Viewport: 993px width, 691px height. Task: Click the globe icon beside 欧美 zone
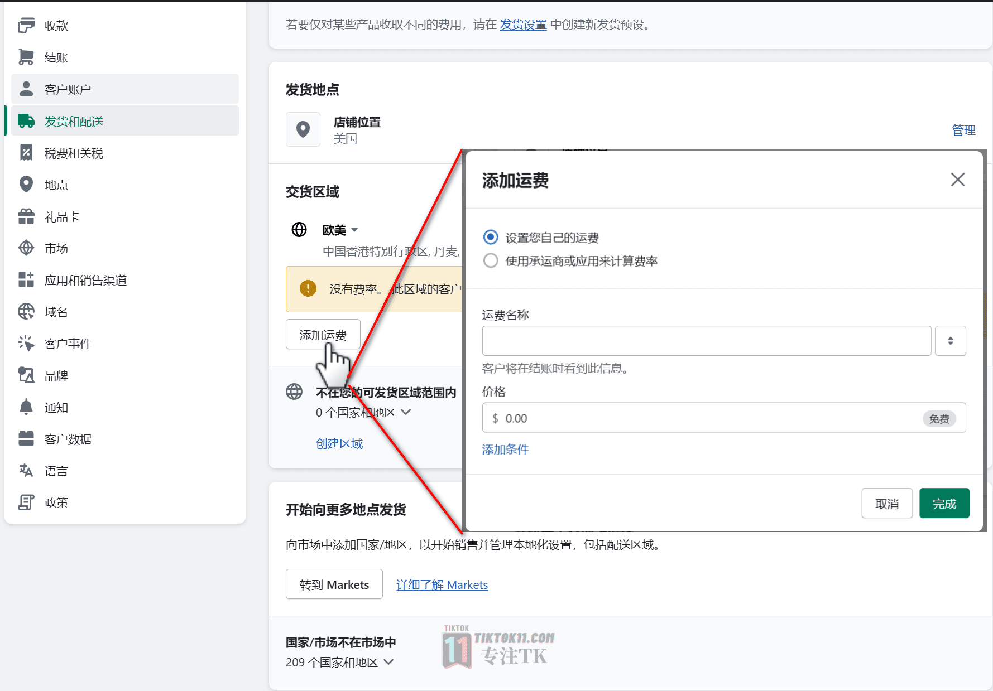pos(299,230)
